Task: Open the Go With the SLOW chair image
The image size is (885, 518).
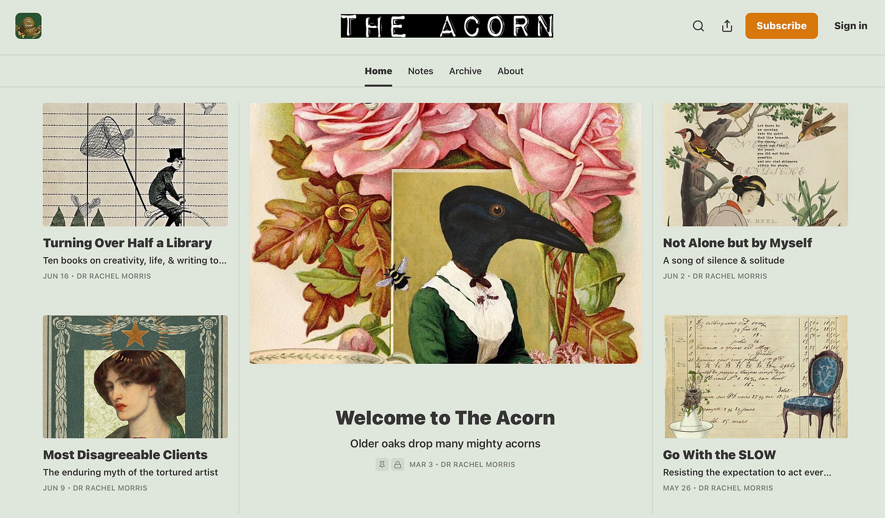Action: 756,377
